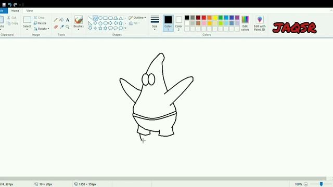
Task: Click the Resize button
Action: (x=40, y=23)
